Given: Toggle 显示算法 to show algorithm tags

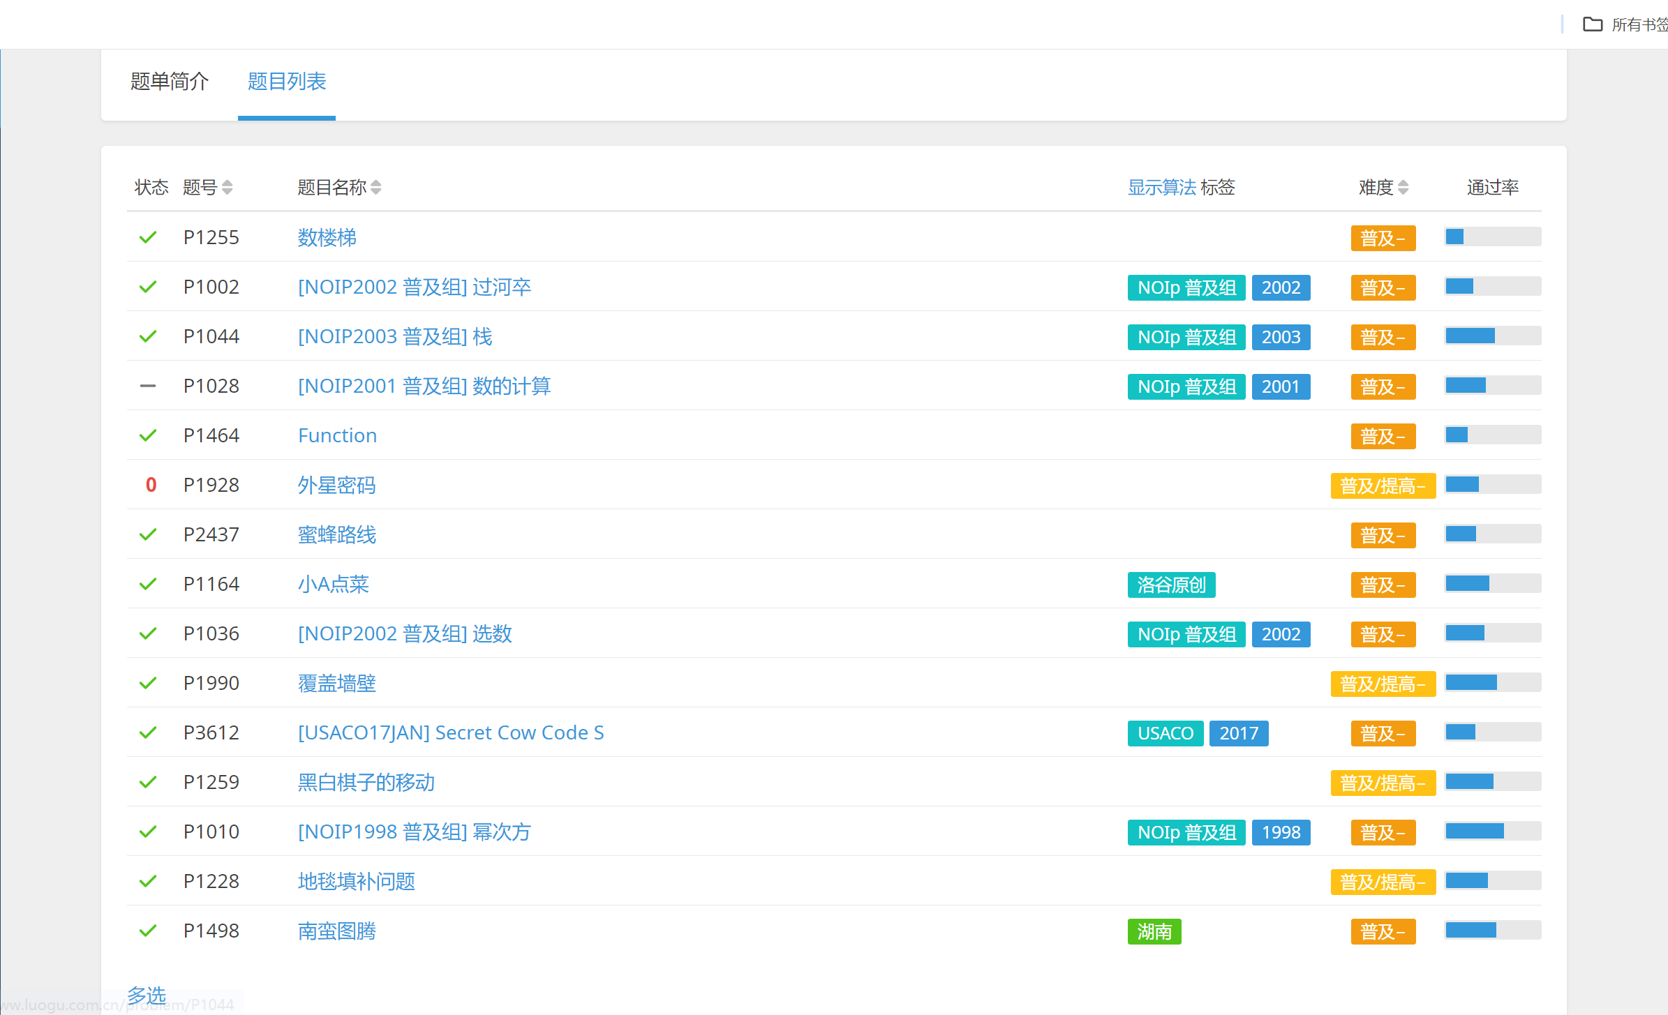Looking at the screenshot, I should point(1161,187).
